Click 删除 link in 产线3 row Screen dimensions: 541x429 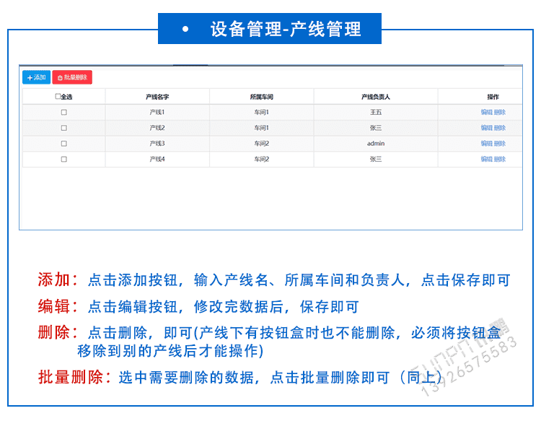(x=500, y=144)
